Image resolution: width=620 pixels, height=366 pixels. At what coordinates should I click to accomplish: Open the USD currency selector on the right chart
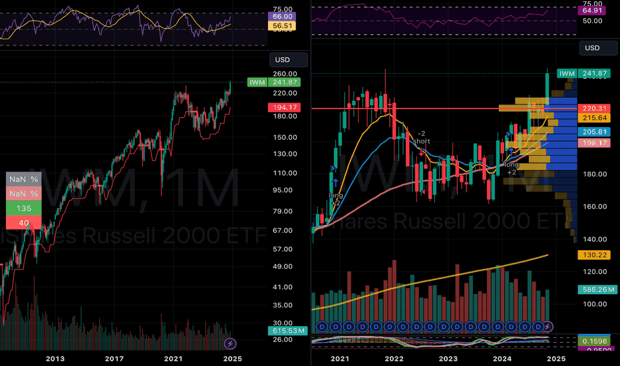pos(598,48)
